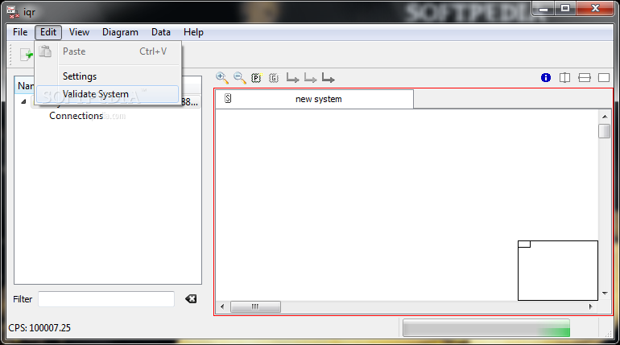Screen dimensions: 620x345
Task: Switch to single diagram view
Action: click(x=604, y=77)
